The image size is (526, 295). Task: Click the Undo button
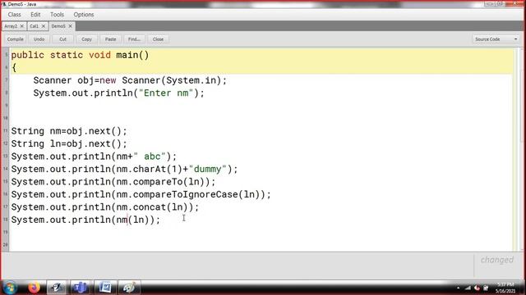pos(39,39)
